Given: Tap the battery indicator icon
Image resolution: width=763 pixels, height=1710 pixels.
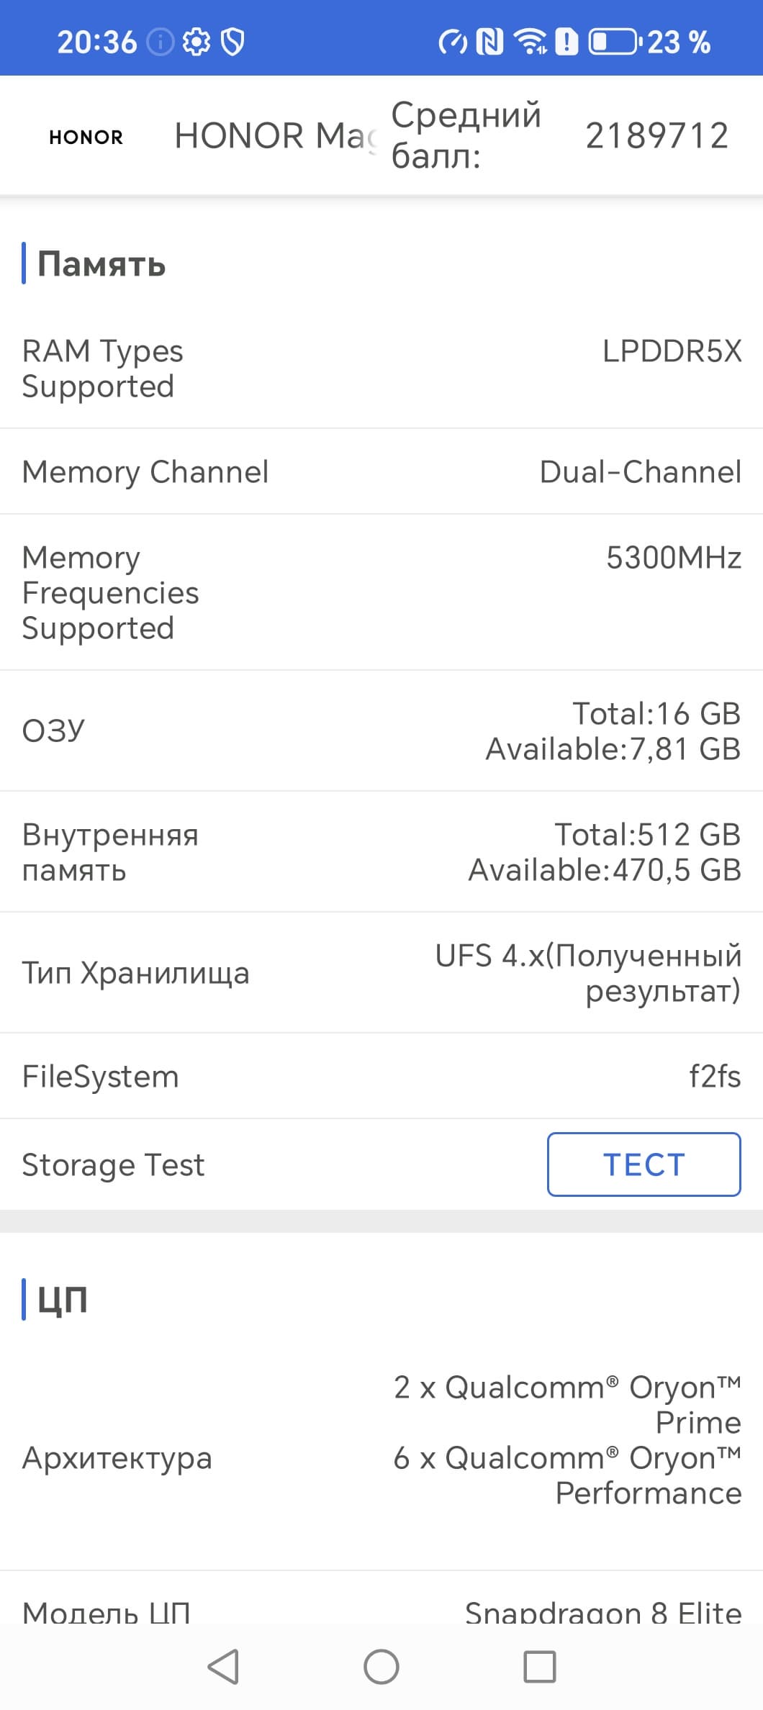Looking at the screenshot, I should 613,42.
